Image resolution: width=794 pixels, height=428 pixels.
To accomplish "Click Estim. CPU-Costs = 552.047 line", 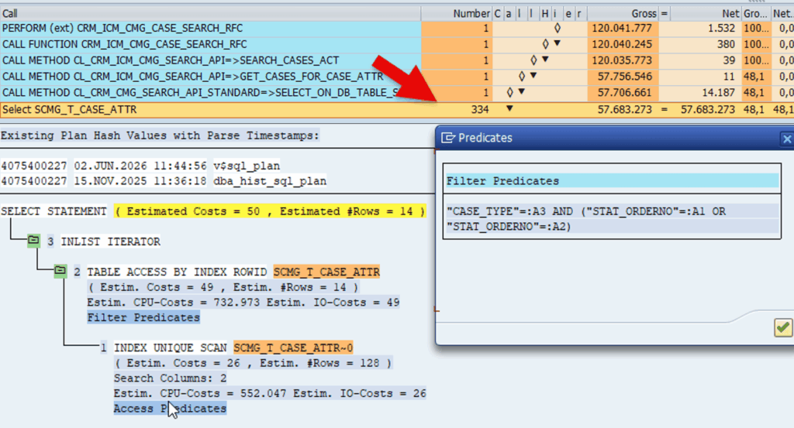I will (x=270, y=393).
